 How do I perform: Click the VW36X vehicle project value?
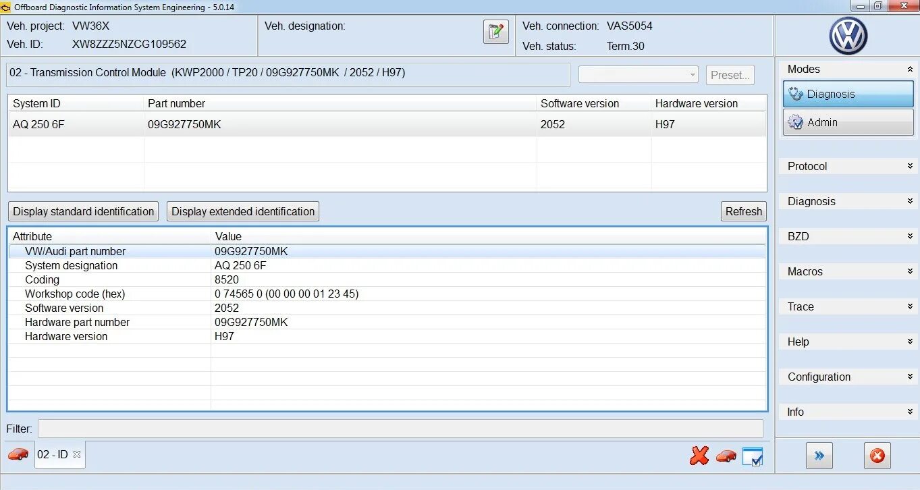[90, 26]
